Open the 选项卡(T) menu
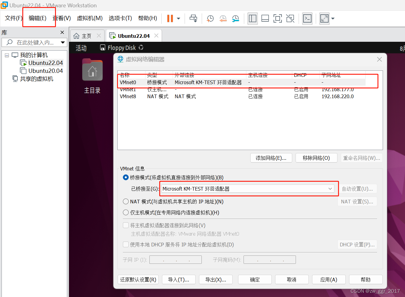This screenshot has height=297, width=405. tap(120, 18)
